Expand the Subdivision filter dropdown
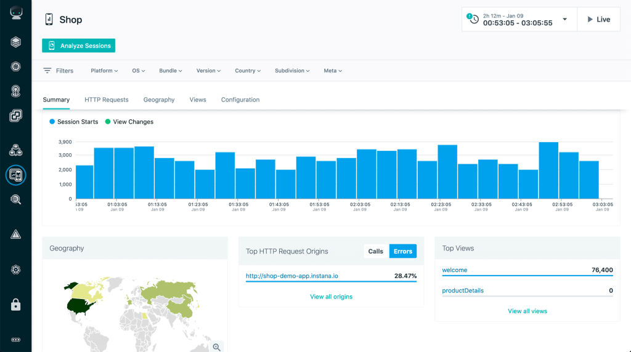631x352 pixels. pos(292,71)
